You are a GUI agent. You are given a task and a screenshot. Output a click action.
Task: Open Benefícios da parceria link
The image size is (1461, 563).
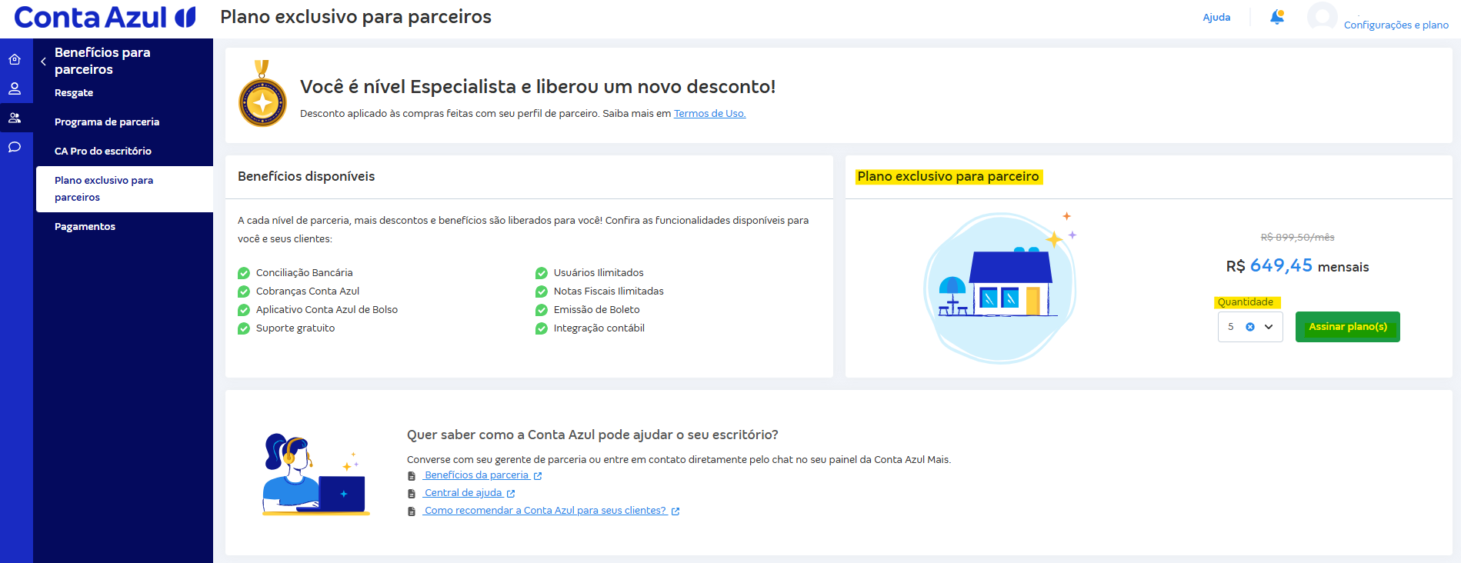click(476, 475)
